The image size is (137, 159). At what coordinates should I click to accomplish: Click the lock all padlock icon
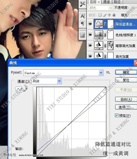tap(114, 15)
